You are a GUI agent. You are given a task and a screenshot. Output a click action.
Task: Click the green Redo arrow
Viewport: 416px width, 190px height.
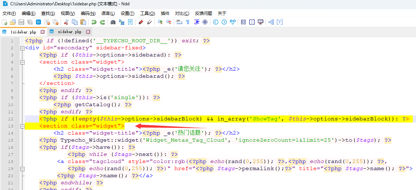coord(102,22)
